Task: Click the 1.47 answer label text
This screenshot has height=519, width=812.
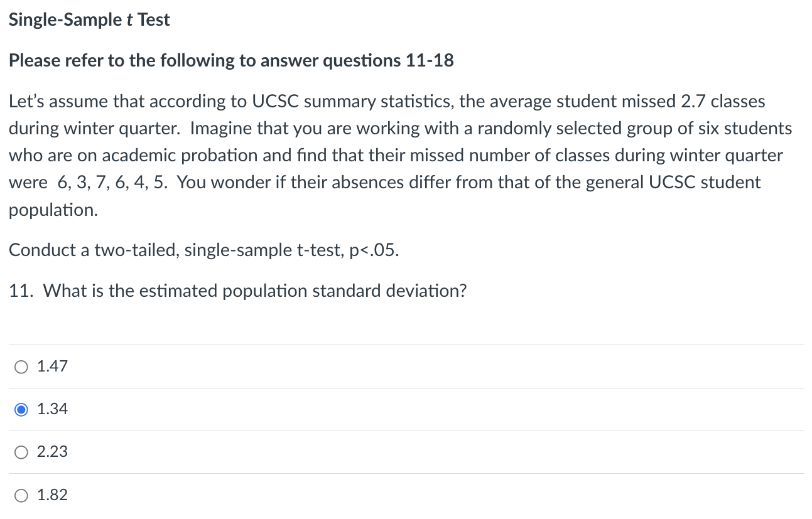Action: (x=52, y=367)
